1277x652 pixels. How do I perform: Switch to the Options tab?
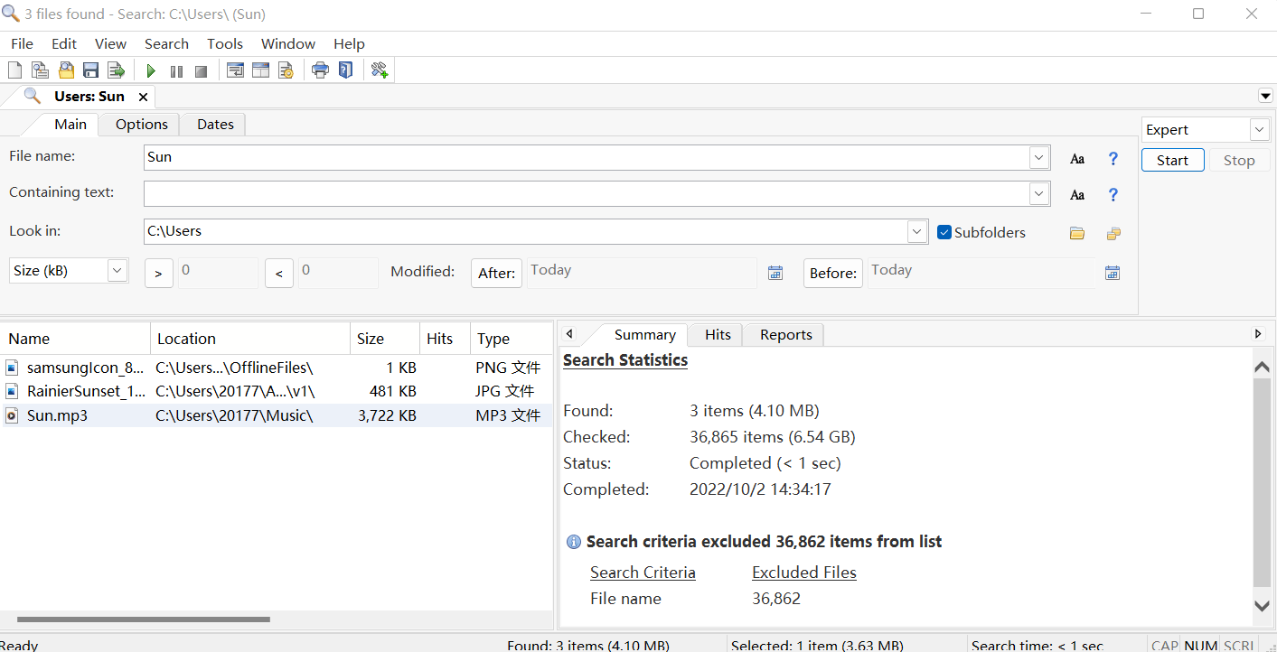[141, 125]
